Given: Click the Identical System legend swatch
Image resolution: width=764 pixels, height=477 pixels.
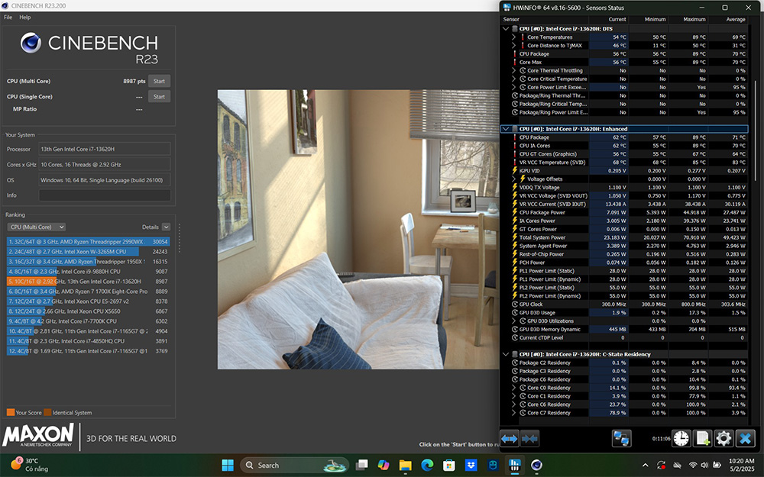Looking at the screenshot, I should (47, 412).
